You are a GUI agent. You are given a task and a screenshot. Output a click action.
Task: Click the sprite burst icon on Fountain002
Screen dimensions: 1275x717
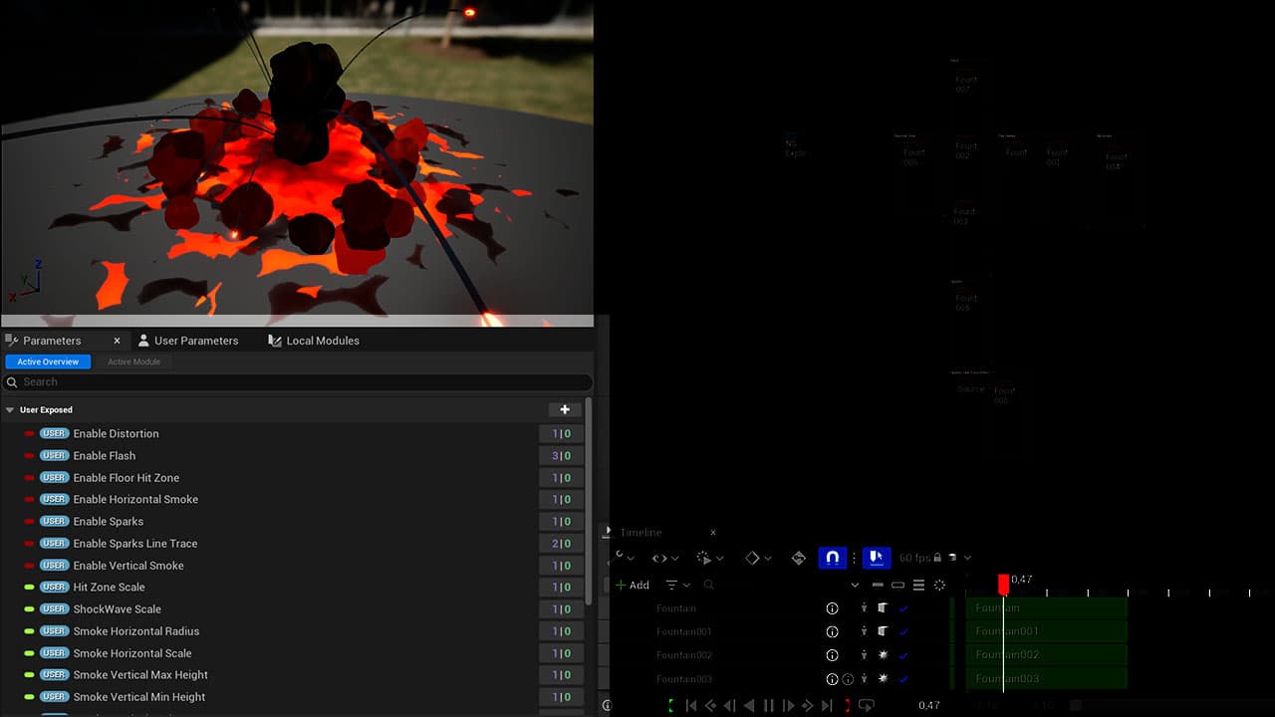(883, 655)
